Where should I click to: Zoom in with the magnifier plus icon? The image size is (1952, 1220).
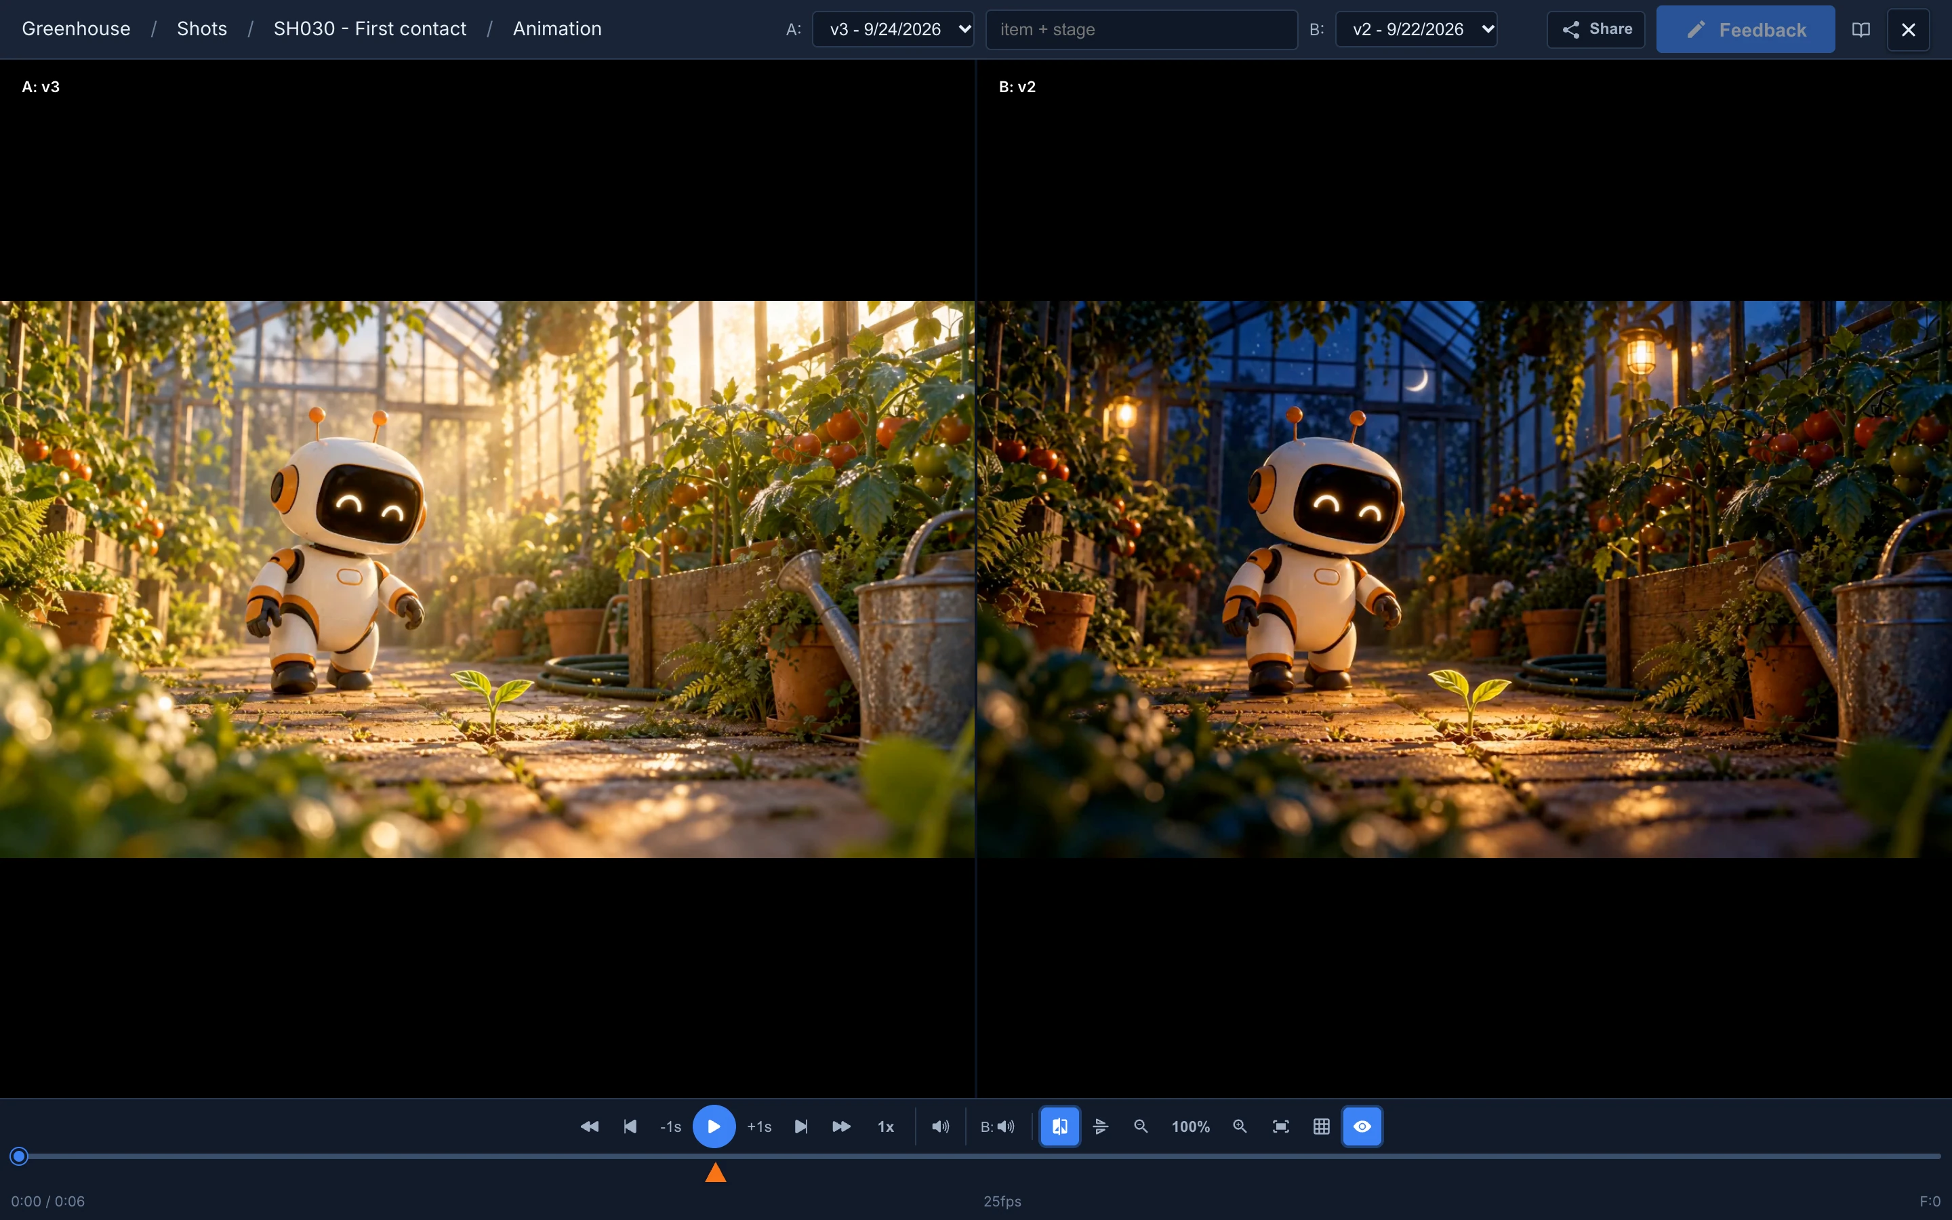pyautogui.click(x=1240, y=1126)
